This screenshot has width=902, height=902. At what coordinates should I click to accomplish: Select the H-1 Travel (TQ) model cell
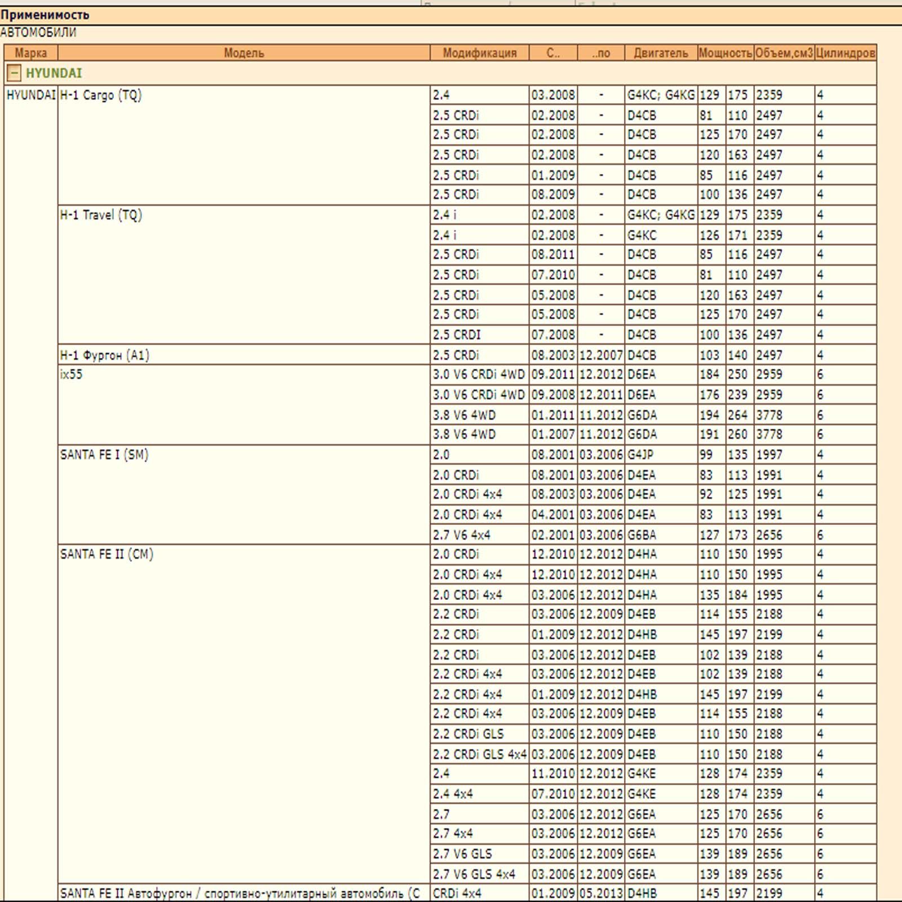[101, 215]
